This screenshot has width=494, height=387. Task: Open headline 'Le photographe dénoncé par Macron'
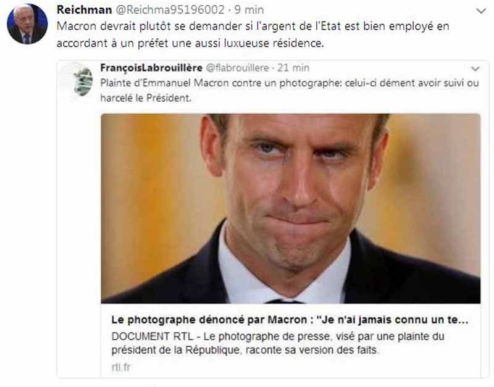[290, 320]
